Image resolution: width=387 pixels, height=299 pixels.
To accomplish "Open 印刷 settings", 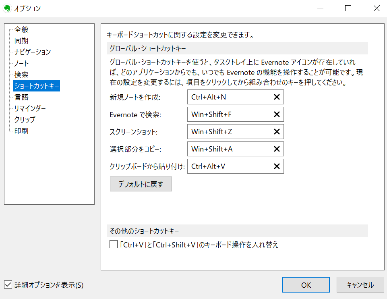I will [x=21, y=131].
